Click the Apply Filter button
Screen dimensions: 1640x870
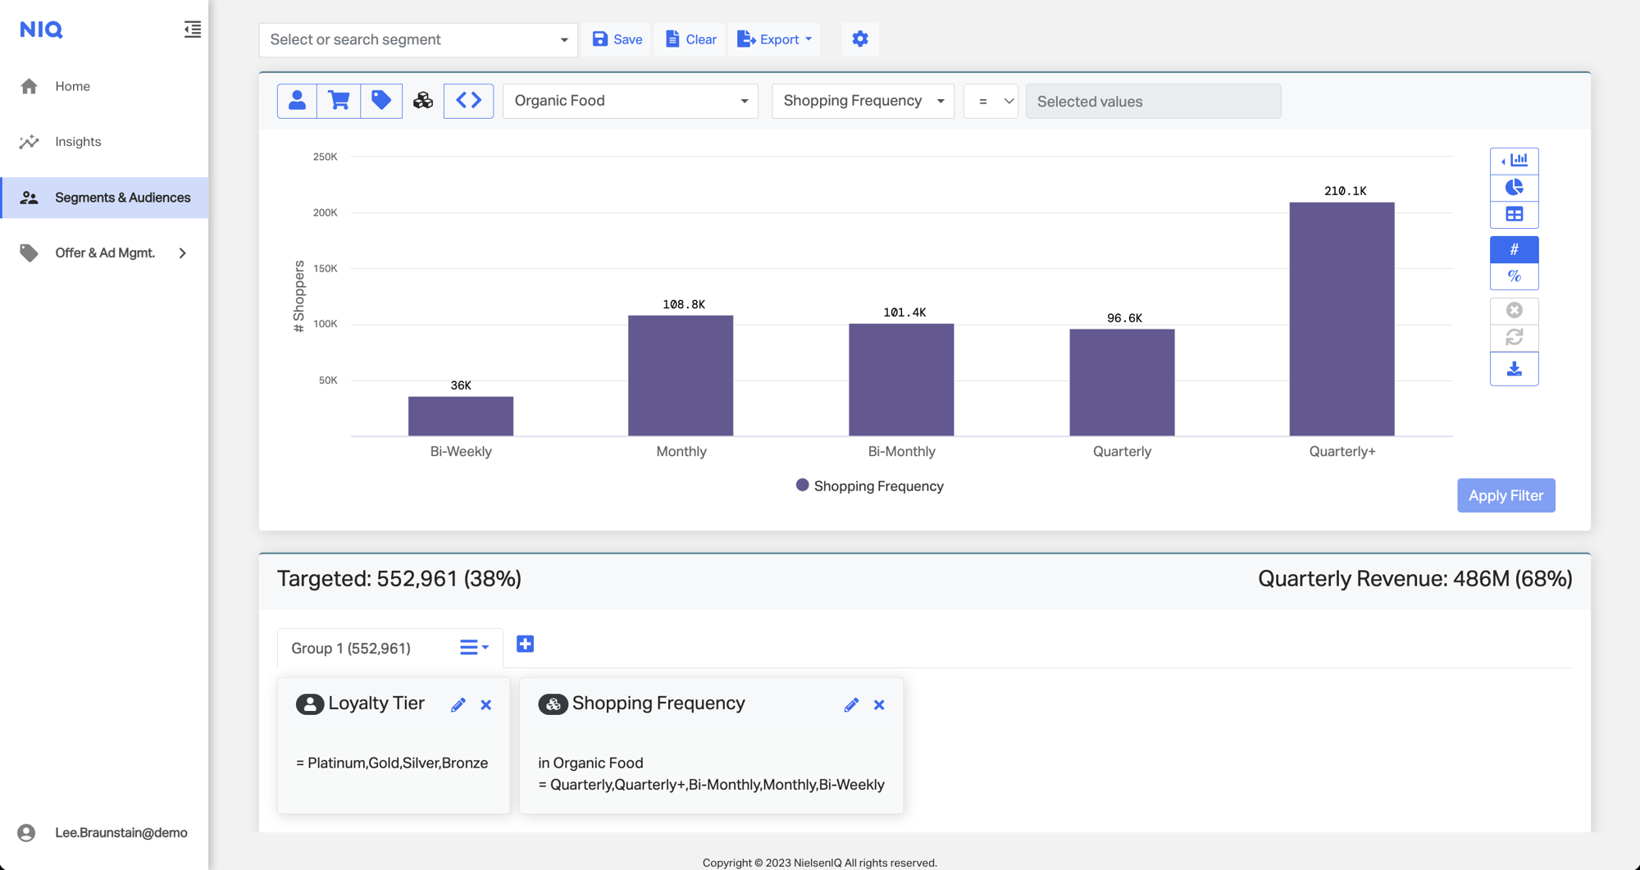pos(1506,495)
